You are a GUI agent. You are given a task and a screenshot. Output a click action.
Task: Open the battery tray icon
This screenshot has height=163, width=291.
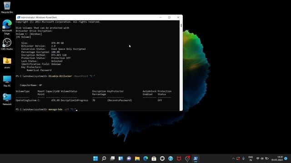[267, 158]
